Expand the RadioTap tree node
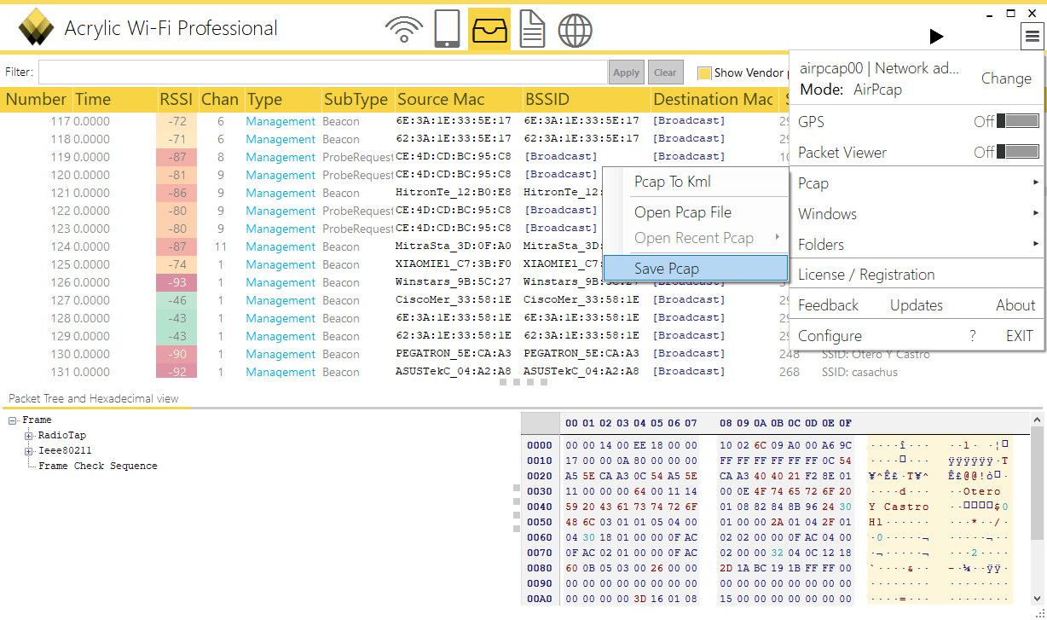This screenshot has height=620, width=1047. point(29,436)
